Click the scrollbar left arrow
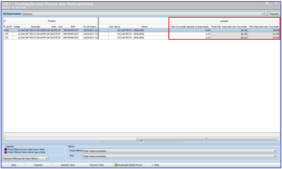The image size is (282, 169). (x=5, y=139)
